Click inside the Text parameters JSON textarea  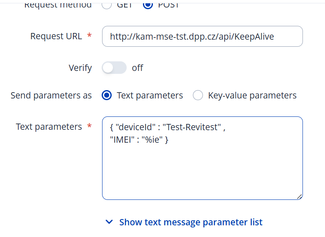pos(202,167)
